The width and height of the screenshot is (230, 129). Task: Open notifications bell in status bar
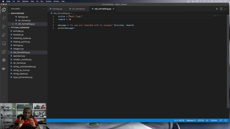(226, 120)
